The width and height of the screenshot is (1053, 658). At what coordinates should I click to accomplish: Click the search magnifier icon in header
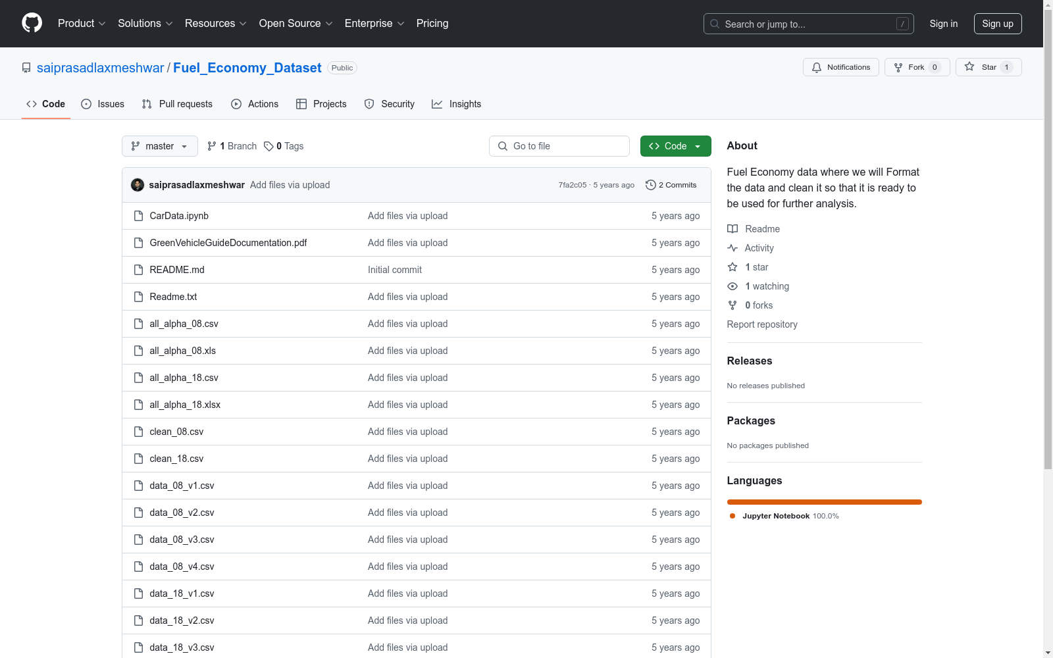tap(715, 24)
